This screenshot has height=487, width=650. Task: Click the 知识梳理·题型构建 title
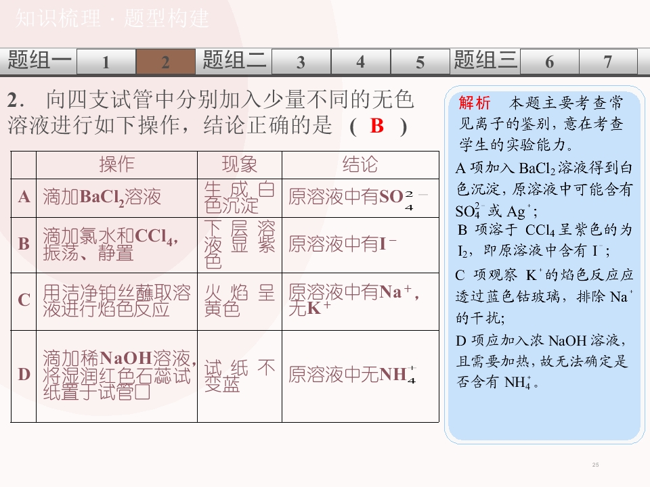coord(112,19)
